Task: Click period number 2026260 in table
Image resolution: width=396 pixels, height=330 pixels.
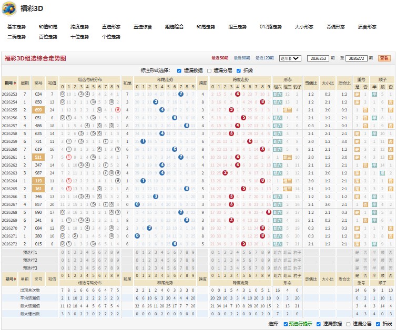Action: (x=9, y=149)
